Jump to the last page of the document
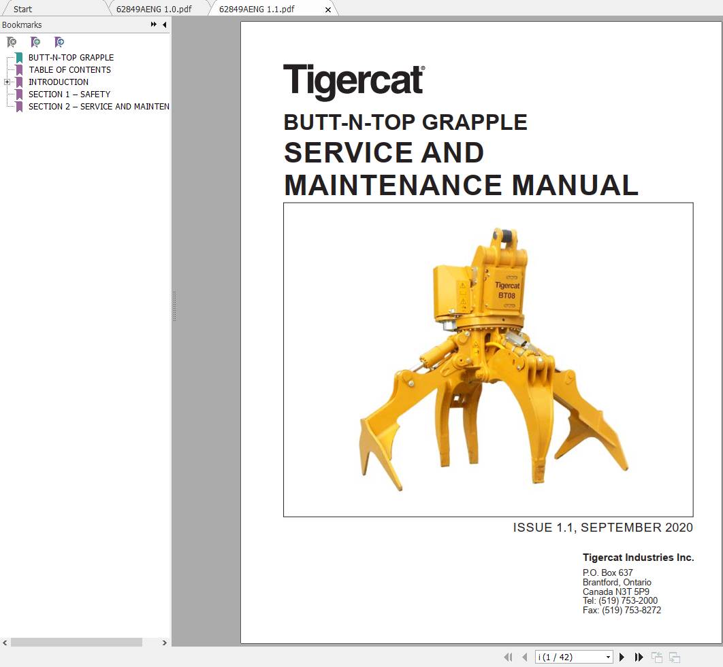 click(x=639, y=657)
